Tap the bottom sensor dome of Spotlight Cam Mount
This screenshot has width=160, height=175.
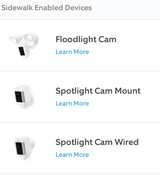23,106
